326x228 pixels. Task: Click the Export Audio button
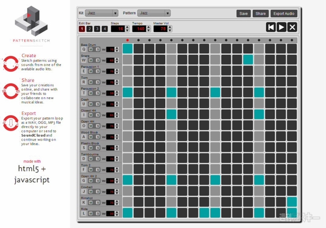[x=284, y=13]
